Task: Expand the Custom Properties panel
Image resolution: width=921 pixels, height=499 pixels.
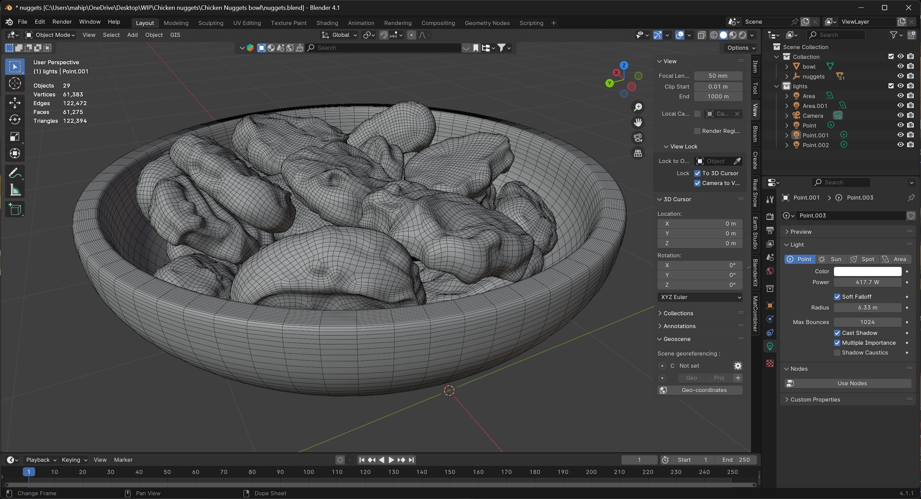Action: tap(815, 399)
